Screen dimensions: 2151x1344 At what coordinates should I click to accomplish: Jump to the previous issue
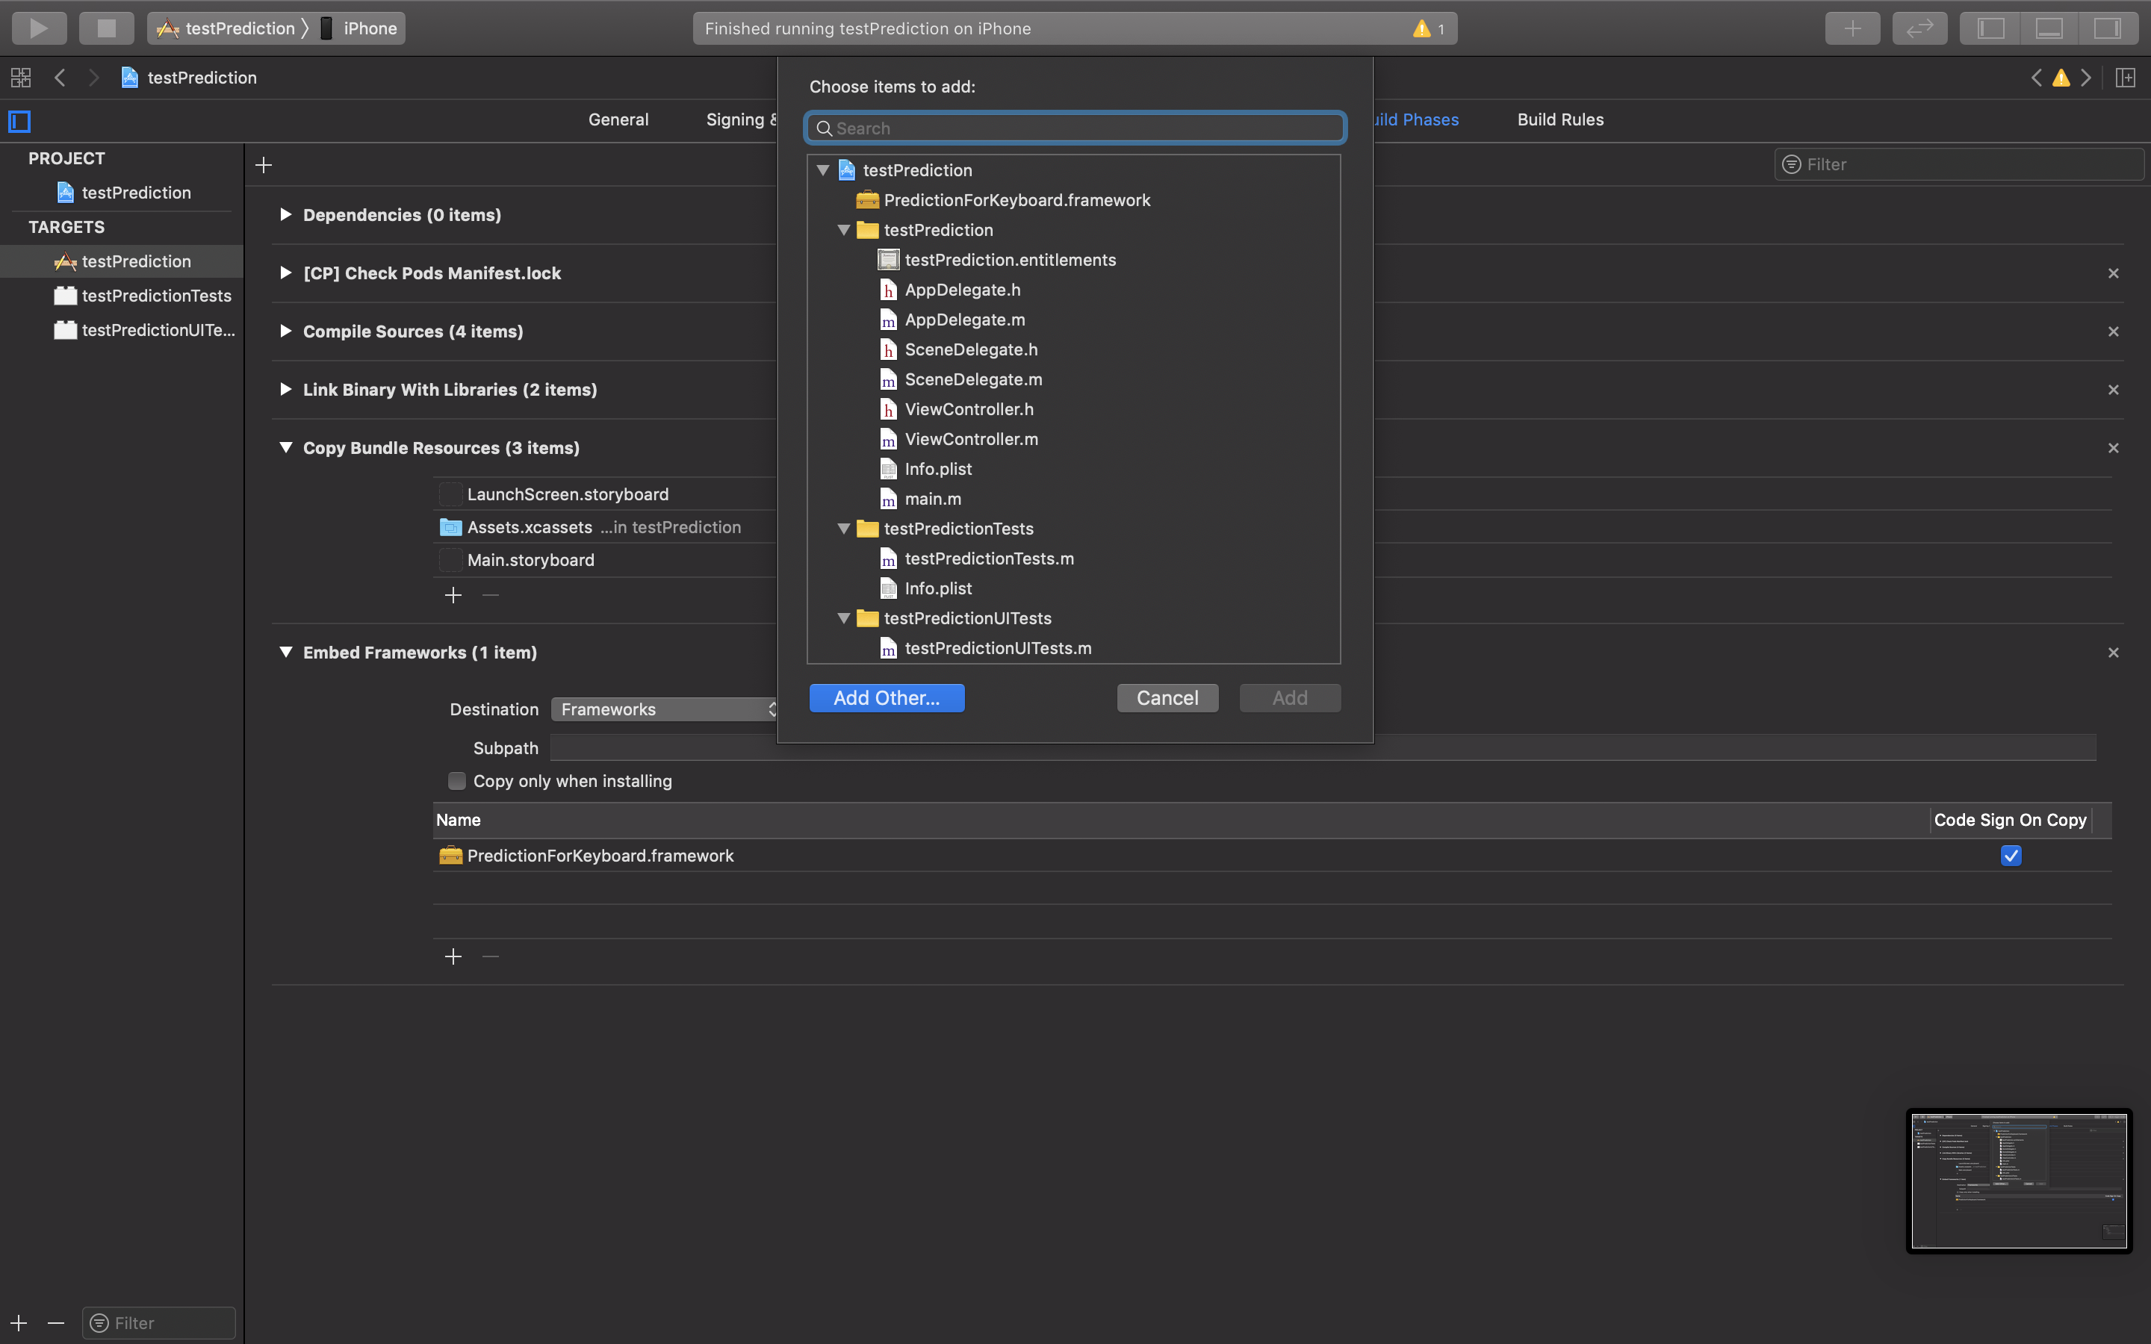[2036, 78]
